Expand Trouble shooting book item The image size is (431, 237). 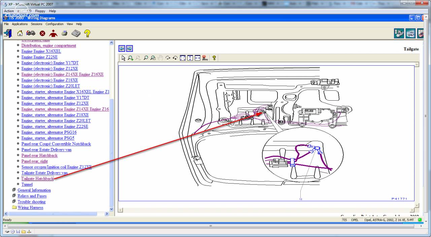[31, 202]
